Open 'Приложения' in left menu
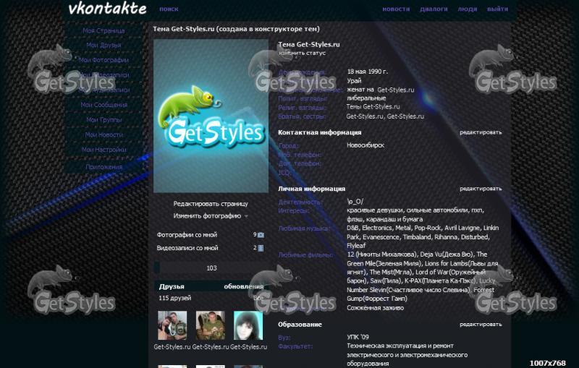579x368 pixels. coord(103,167)
